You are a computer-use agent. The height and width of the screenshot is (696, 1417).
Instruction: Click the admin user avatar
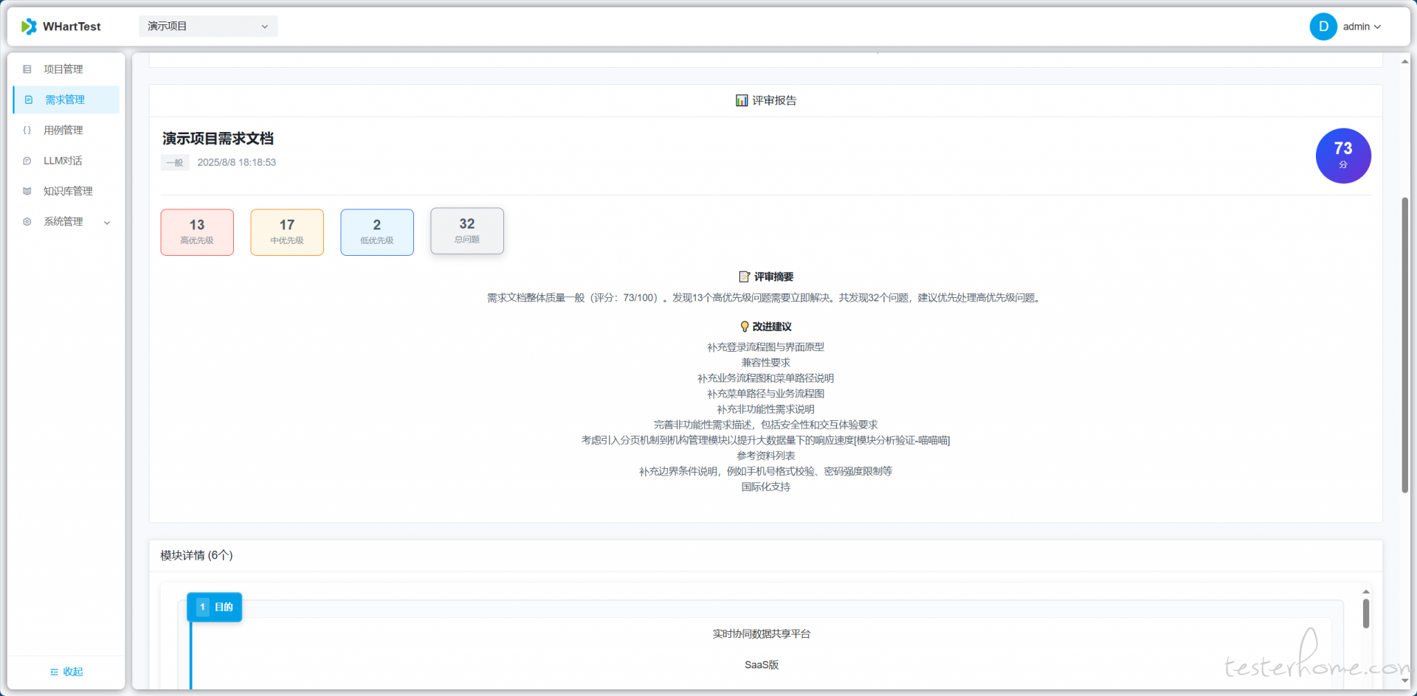tap(1323, 27)
